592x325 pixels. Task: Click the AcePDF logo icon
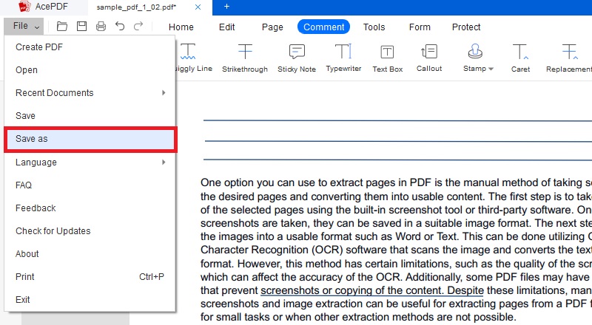coord(24,7)
